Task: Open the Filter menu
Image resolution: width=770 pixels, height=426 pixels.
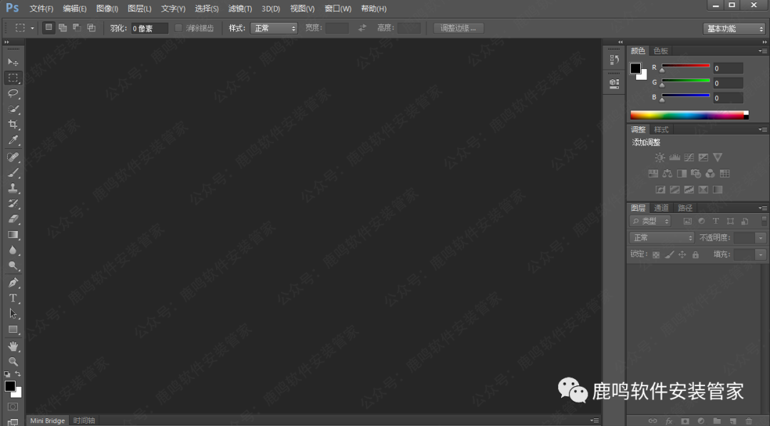Action: [240, 9]
